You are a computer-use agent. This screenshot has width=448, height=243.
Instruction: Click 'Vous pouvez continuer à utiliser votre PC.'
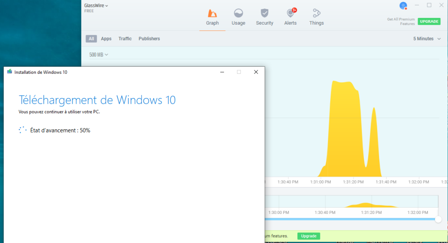59,112
